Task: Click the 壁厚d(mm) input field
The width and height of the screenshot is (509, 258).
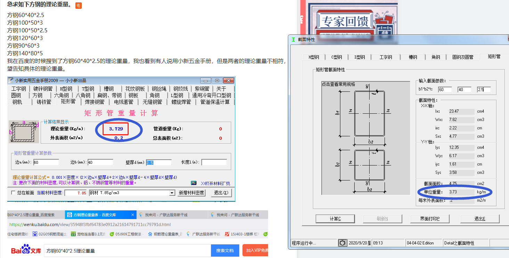Action: (x=159, y=162)
